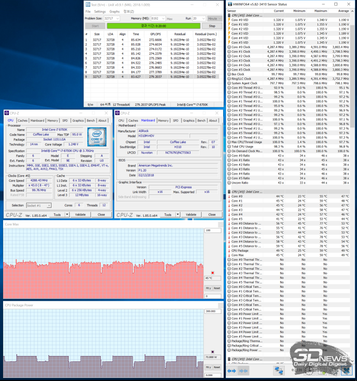Switch to Bench tab in the CPU-Z window showing Motherboard info
The width and height of the screenshot is (357, 381).
(201, 120)
